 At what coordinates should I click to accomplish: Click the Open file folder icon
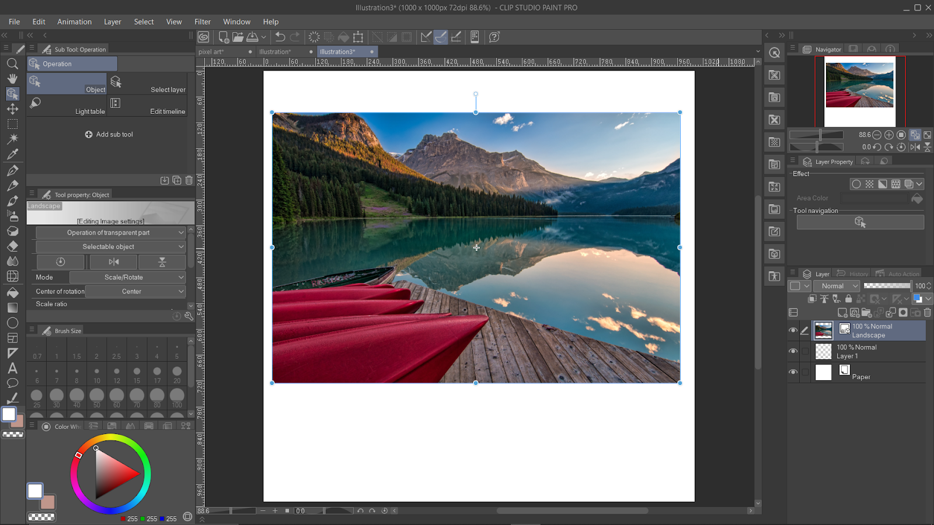point(238,37)
